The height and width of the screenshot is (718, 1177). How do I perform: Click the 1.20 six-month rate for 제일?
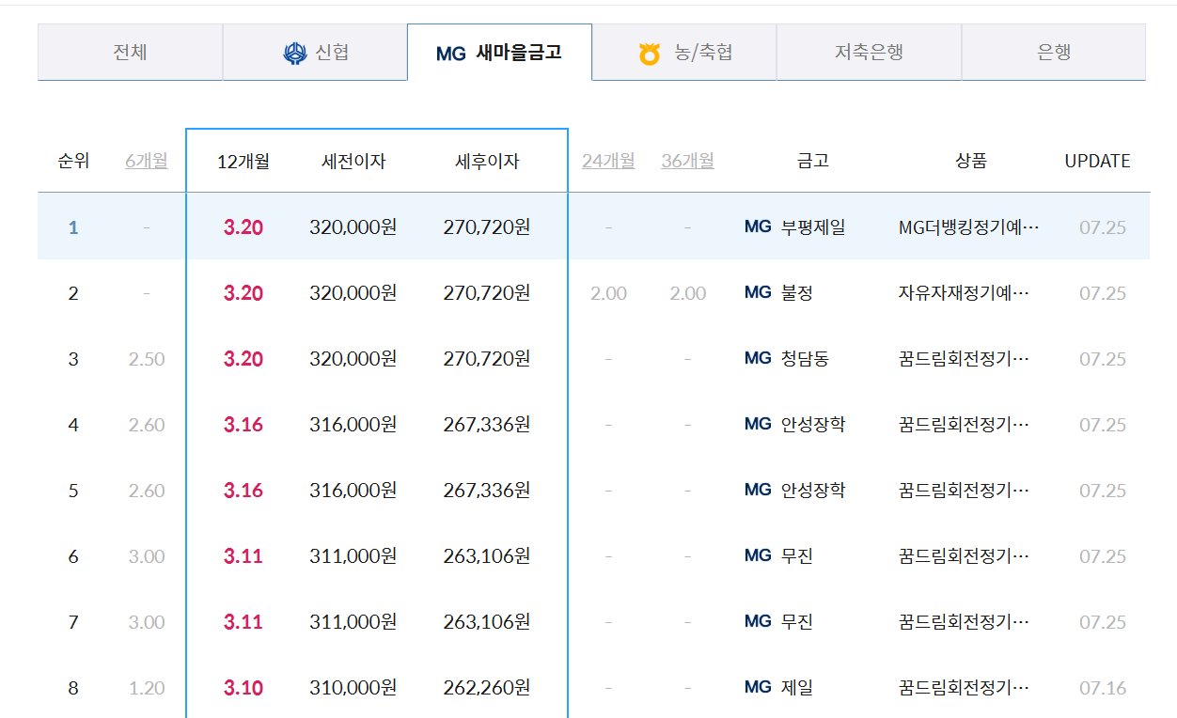tap(147, 688)
